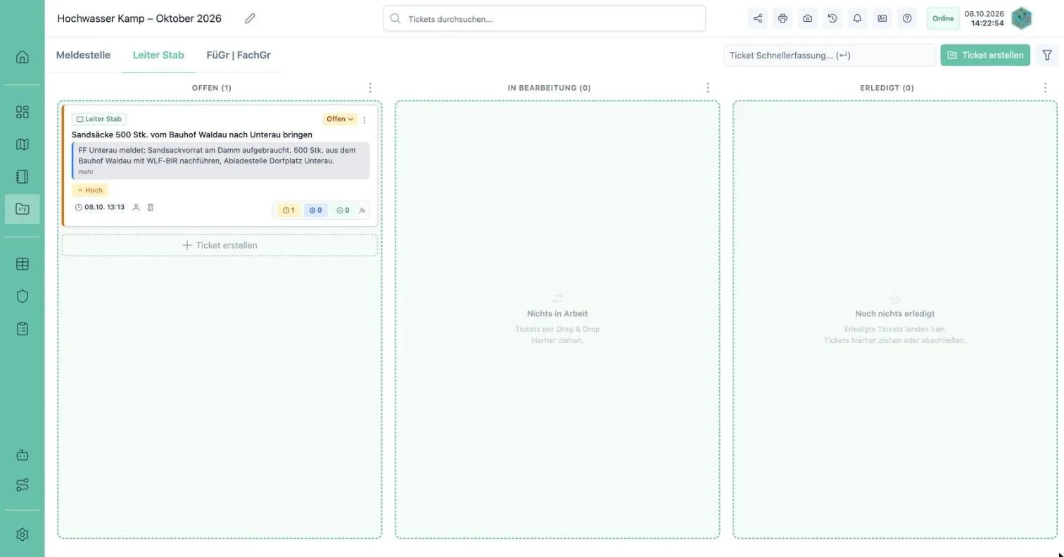Click the Online status badge
Image resolution: width=1064 pixels, height=557 pixels.
coord(943,19)
